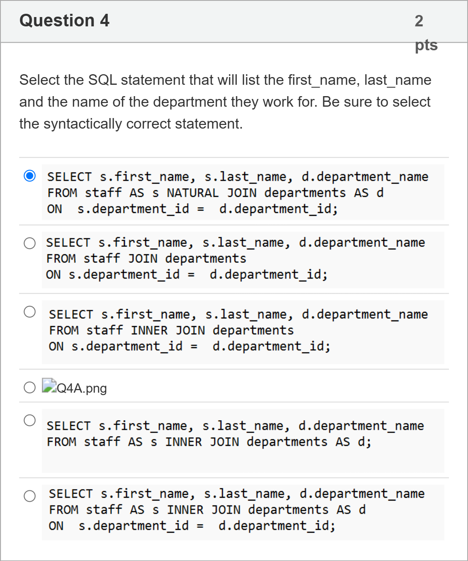Click 'FROM staff JOIN departments' line

tap(146, 258)
